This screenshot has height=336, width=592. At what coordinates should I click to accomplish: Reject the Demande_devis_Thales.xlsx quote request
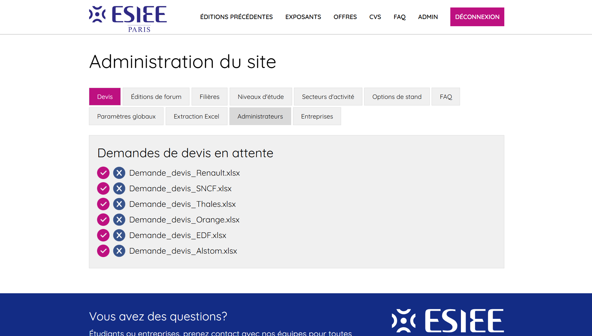coord(119,204)
